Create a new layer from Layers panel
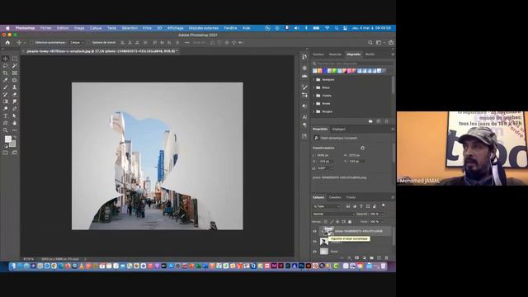This screenshot has width=528, height=297. coord(379,257)
